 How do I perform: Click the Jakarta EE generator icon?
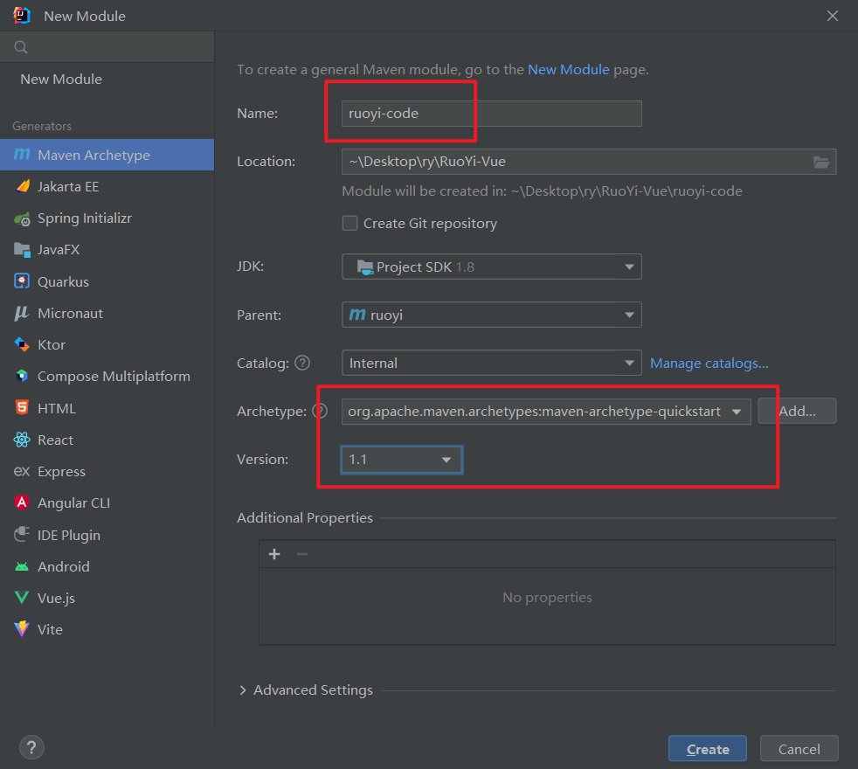(x=22, y=187)
